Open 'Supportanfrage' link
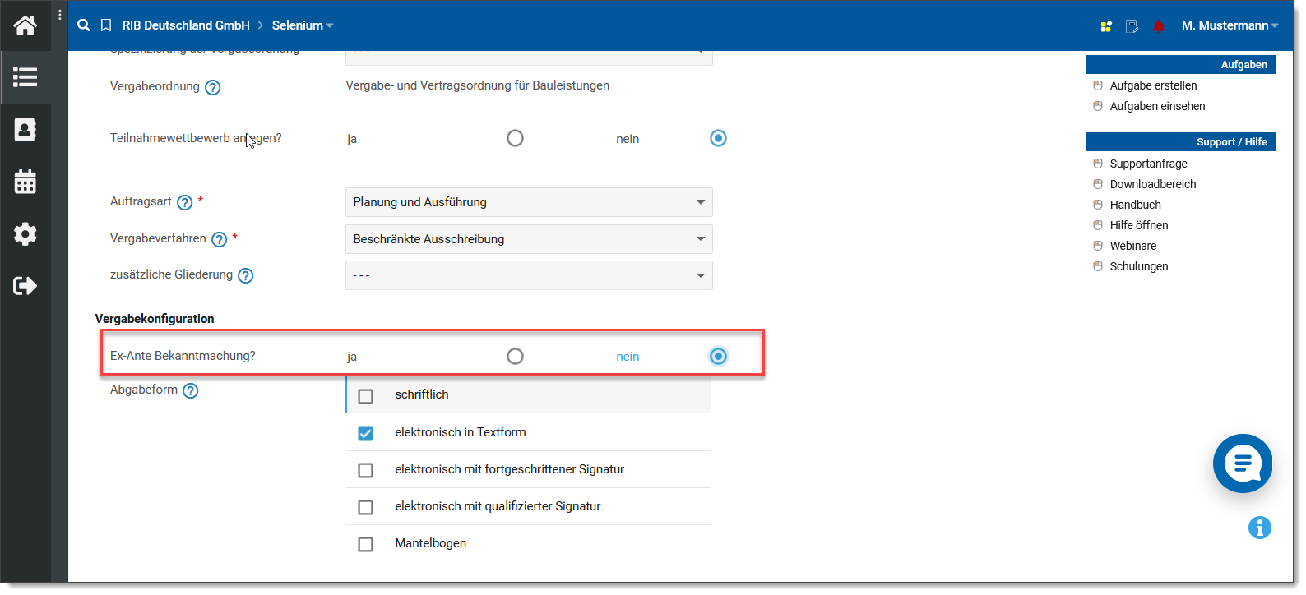Image resolution: width=1306 pixels, height=595 pixels. coord(1148,164)
